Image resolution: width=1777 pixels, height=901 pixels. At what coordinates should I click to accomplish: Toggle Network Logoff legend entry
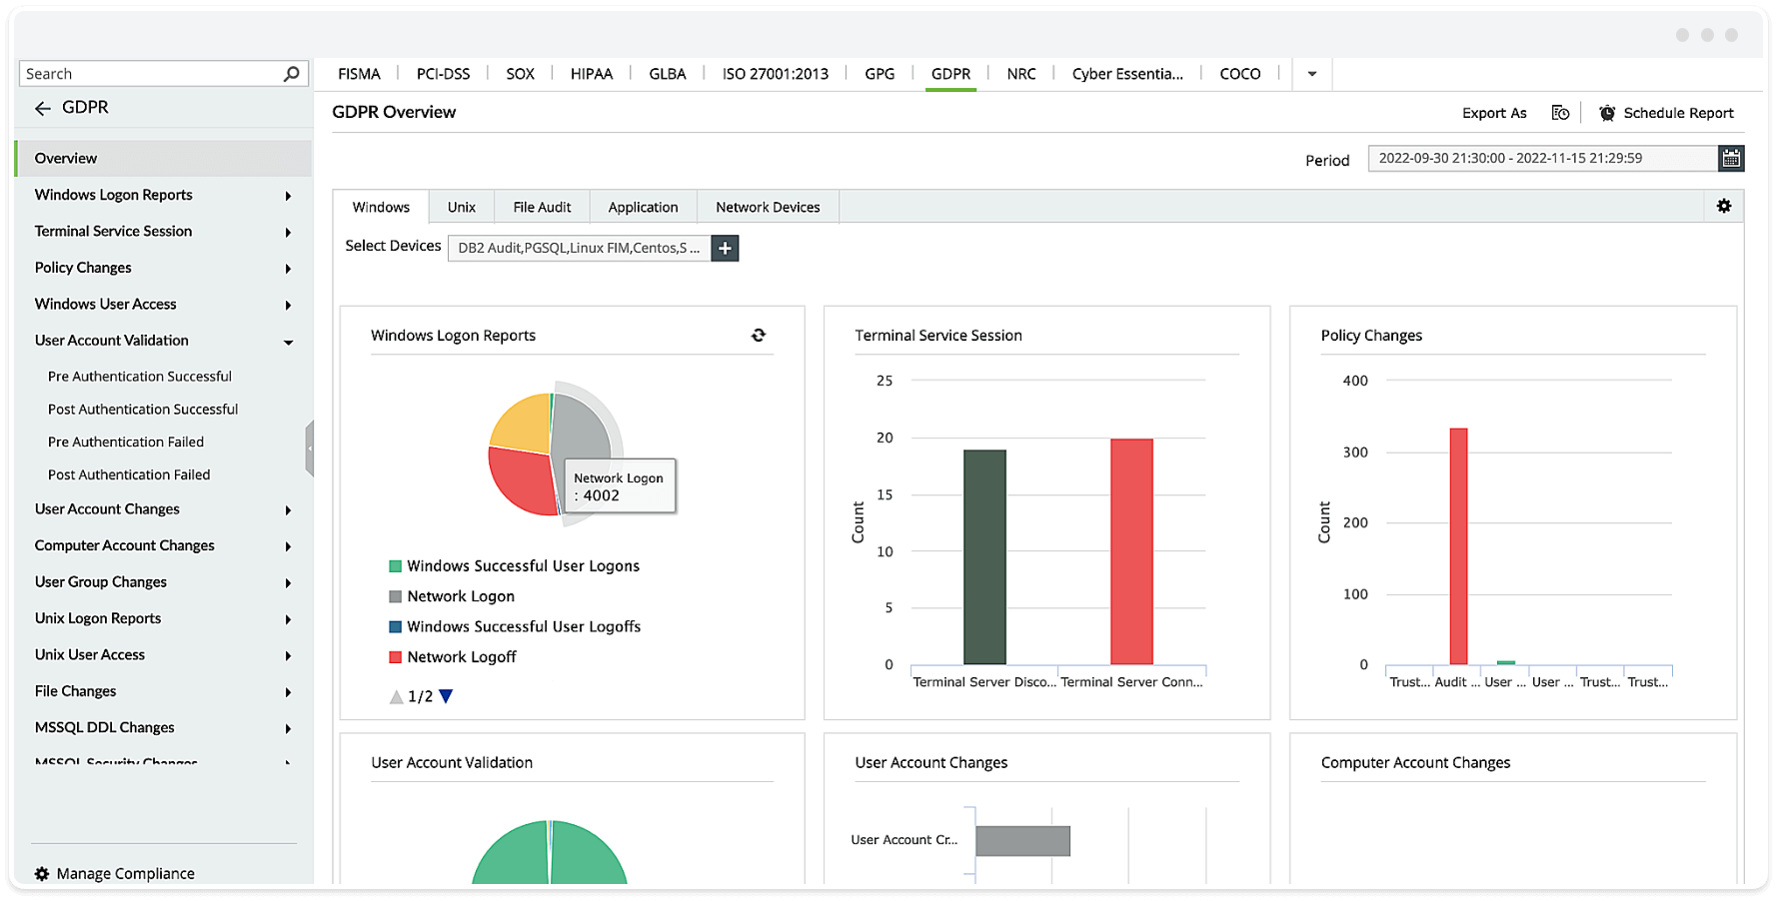click(x=453, y=657)
